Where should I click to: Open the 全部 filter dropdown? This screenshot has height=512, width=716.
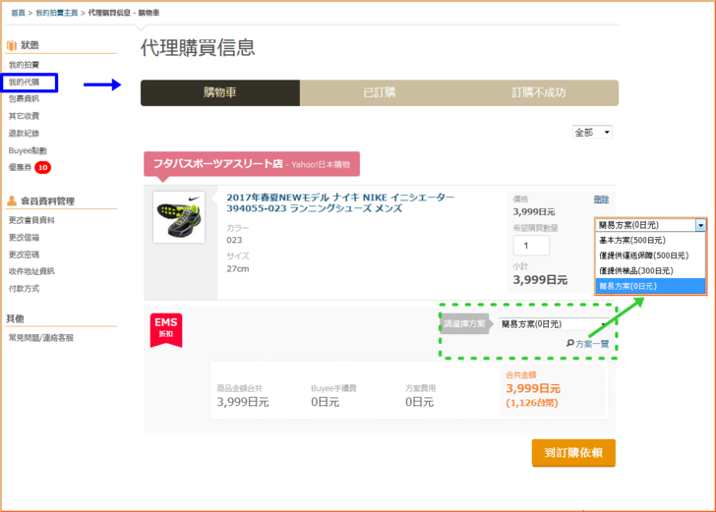pyautogui.click(x=592, y=133)
